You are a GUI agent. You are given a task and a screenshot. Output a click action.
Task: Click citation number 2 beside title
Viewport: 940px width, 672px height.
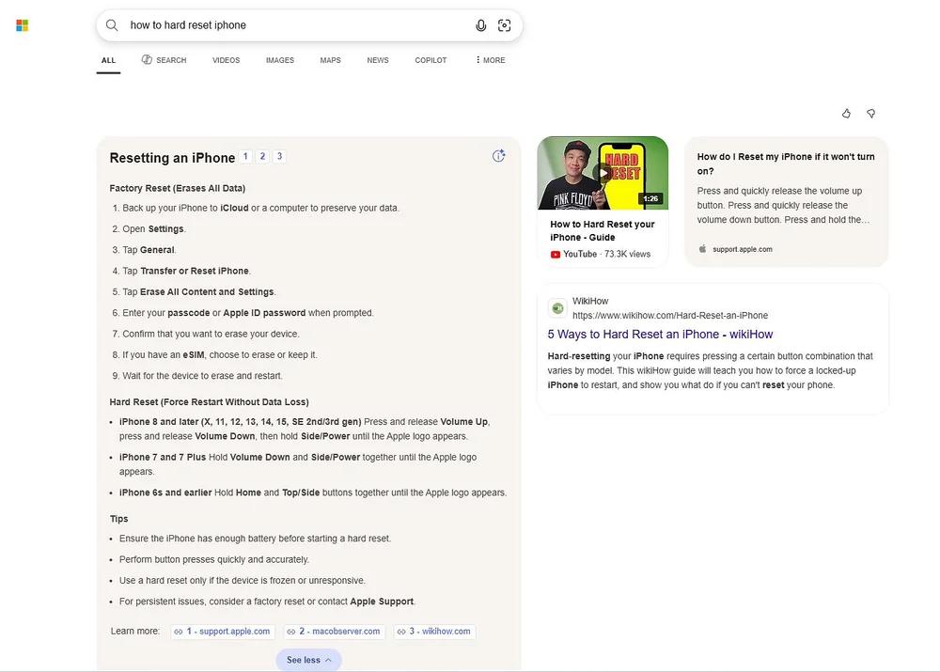[262, 156]
